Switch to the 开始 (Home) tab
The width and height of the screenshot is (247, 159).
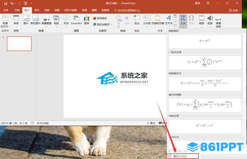[x=17, y=10]
